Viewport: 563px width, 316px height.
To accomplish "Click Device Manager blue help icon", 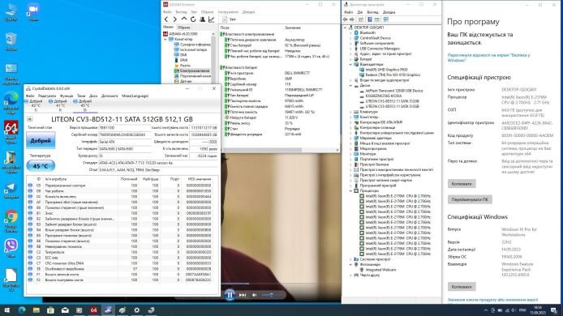I will (369, 19).
